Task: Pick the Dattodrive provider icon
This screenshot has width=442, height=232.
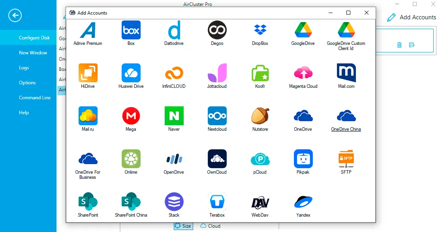Action: click(x=174, y=30)
